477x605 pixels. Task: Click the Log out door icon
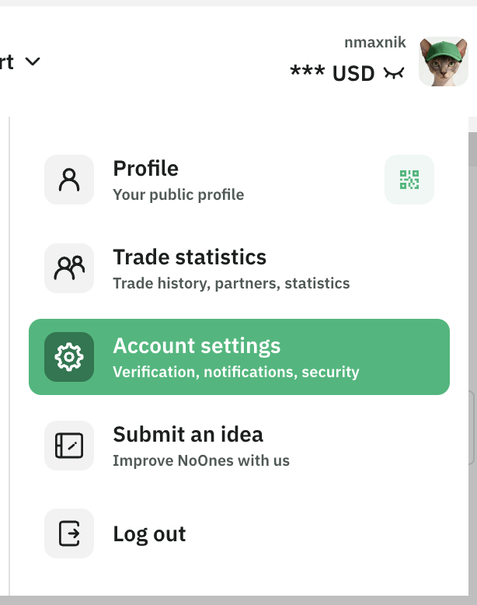[x=69, y=533]
